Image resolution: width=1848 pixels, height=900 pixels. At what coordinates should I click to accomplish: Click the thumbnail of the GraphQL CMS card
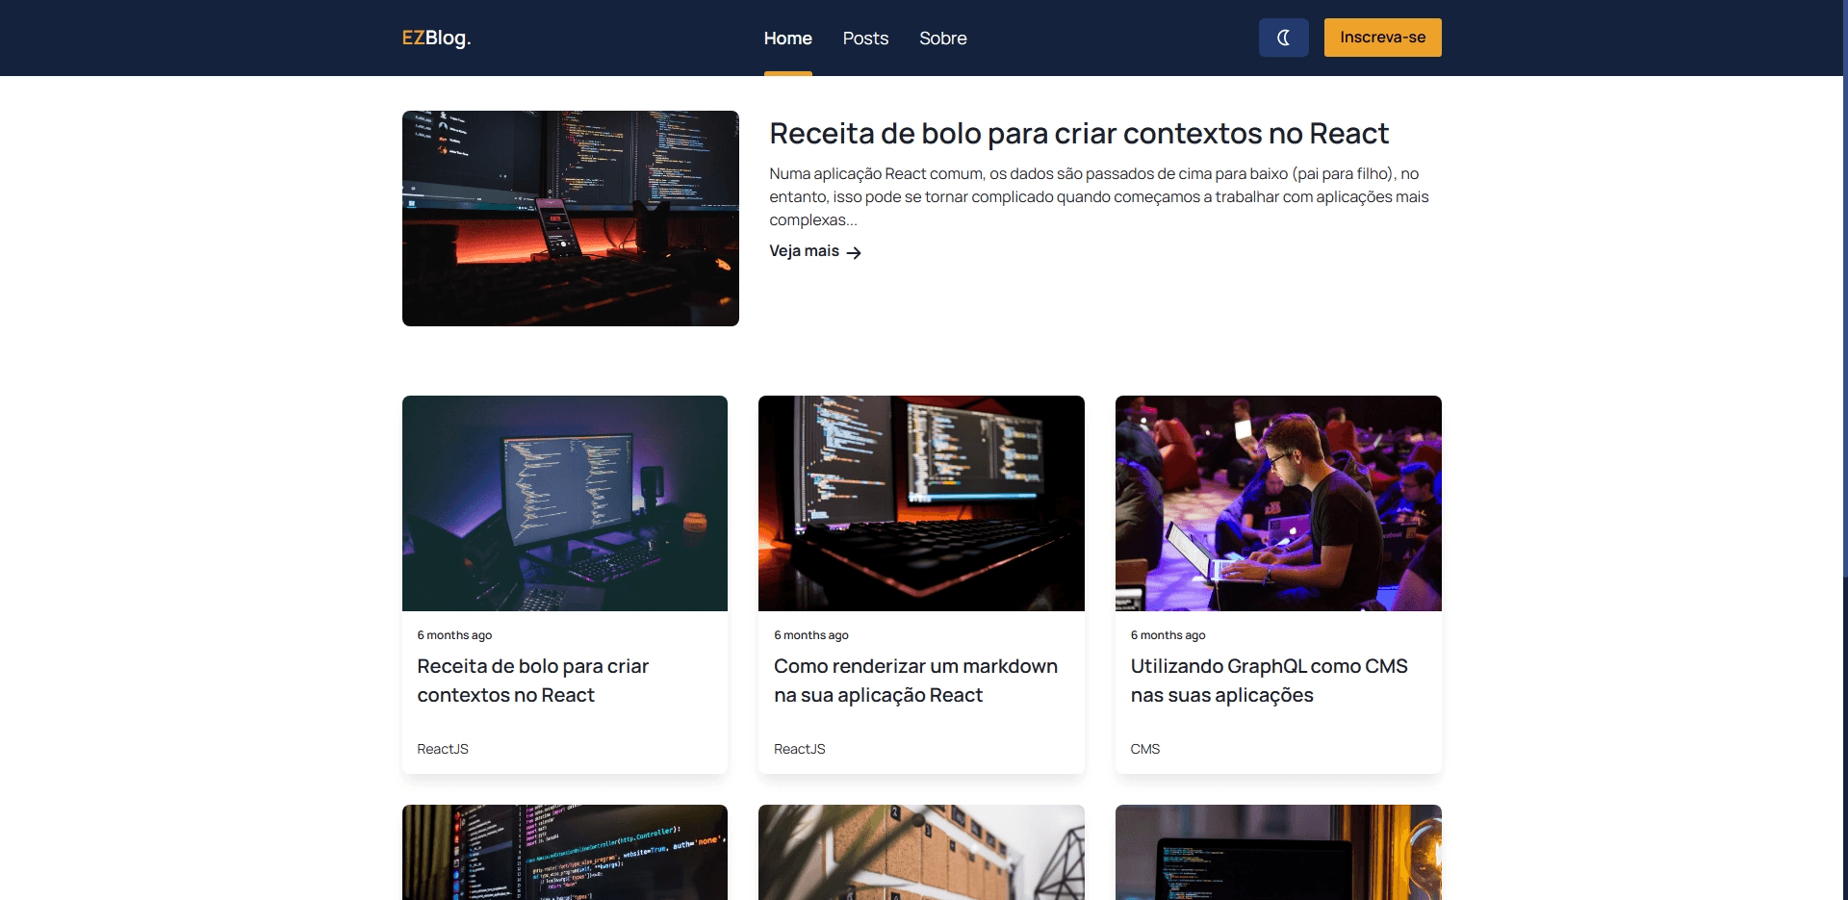(1277, 502)
